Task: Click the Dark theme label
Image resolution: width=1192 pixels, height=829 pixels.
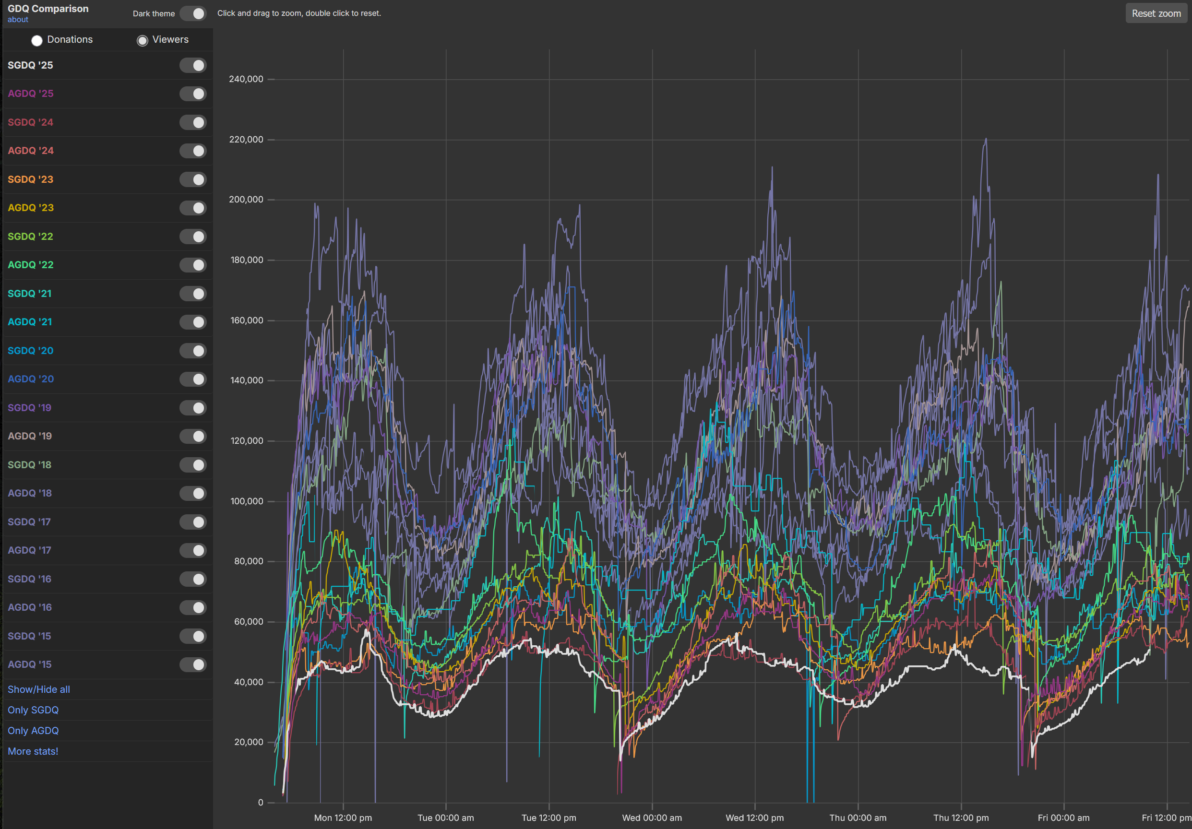Action: pyautogui.click(x=154, y=14)
